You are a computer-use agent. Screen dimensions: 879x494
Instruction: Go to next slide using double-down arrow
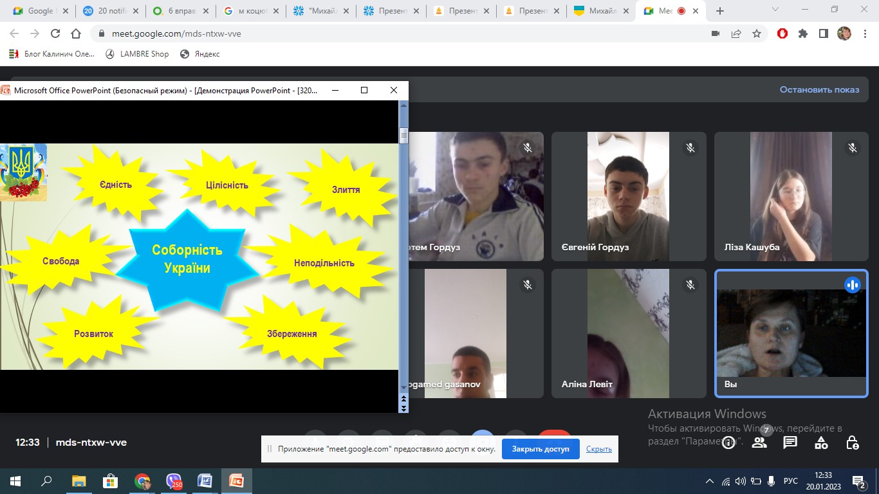404,408
